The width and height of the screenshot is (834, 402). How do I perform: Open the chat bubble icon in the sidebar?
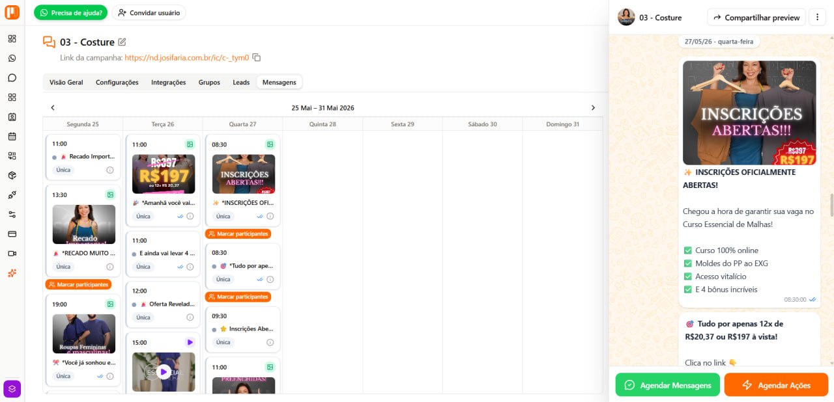point(12,77)
